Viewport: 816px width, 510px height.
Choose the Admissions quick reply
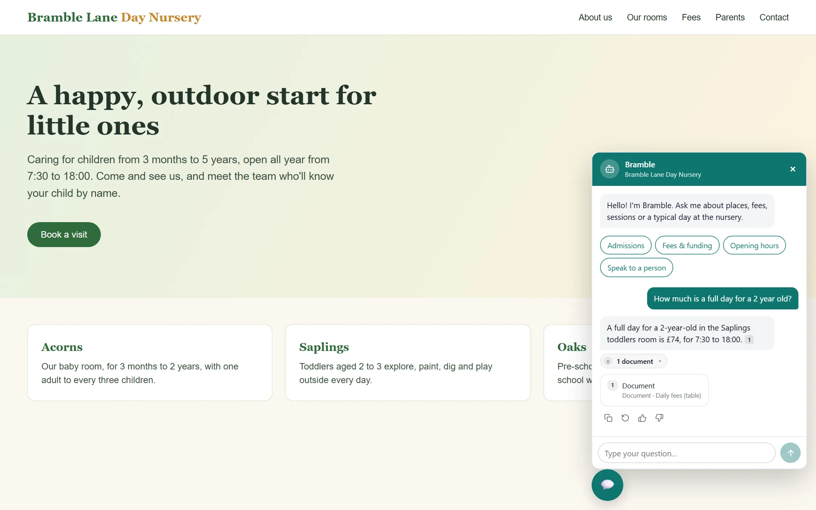click(626, 246)
